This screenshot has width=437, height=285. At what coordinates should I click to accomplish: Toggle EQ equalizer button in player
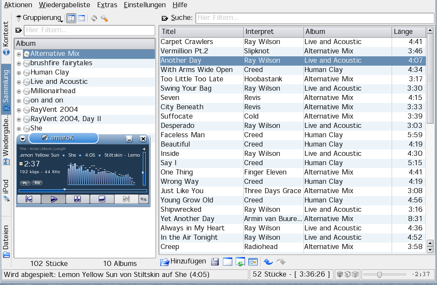click(x=37, y=183)
